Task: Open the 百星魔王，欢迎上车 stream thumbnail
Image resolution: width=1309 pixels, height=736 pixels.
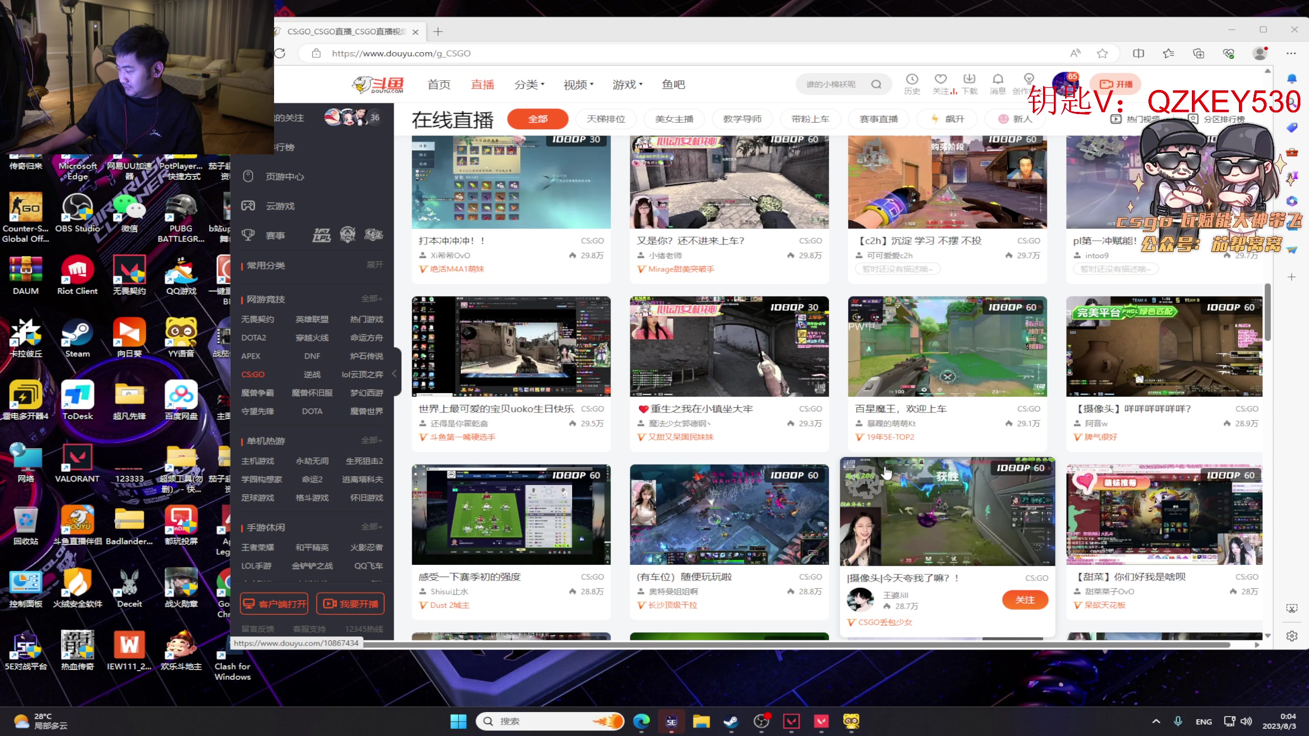Action: tap(947, 347)
